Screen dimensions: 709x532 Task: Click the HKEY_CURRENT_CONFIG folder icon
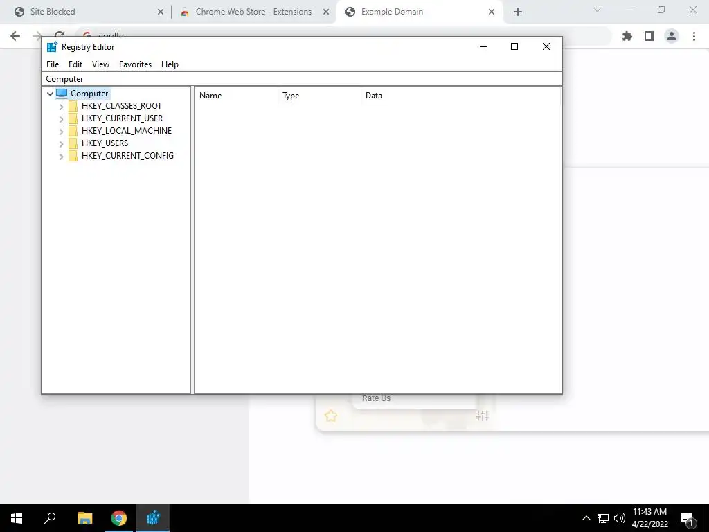[x=73, y=156]
